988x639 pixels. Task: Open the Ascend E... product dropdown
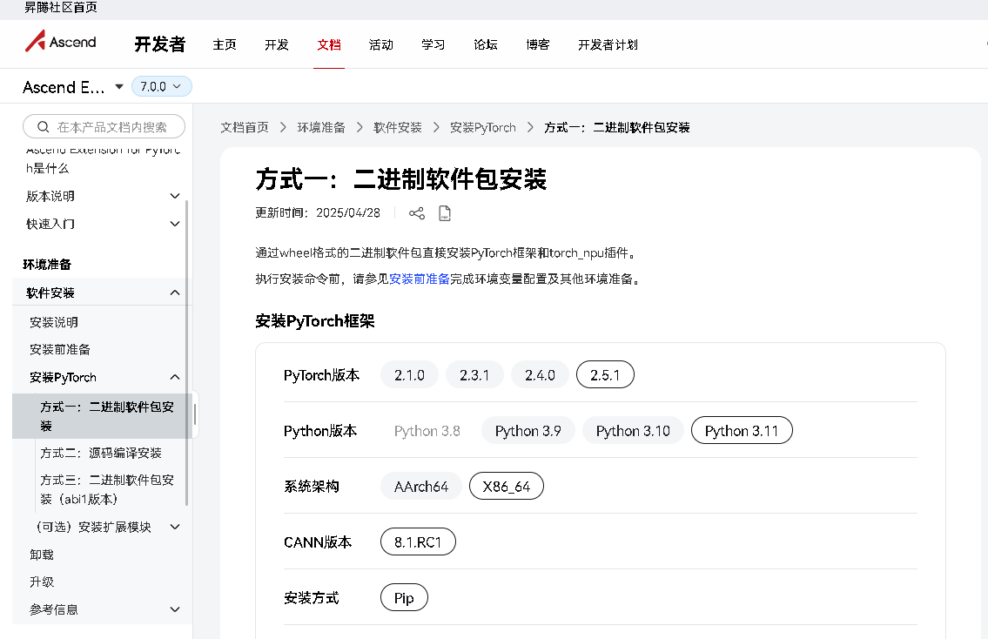[x=72, y=87]
